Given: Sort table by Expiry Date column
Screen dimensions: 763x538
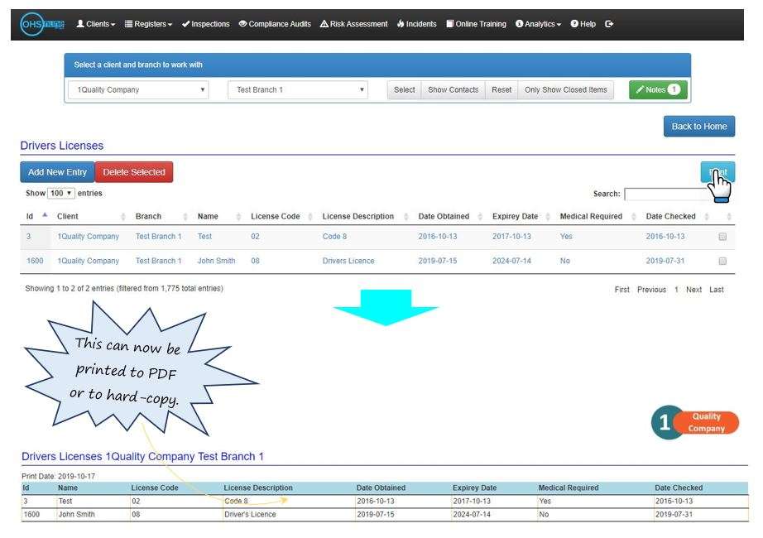Looking at the screenshot, I should (515, 217).
